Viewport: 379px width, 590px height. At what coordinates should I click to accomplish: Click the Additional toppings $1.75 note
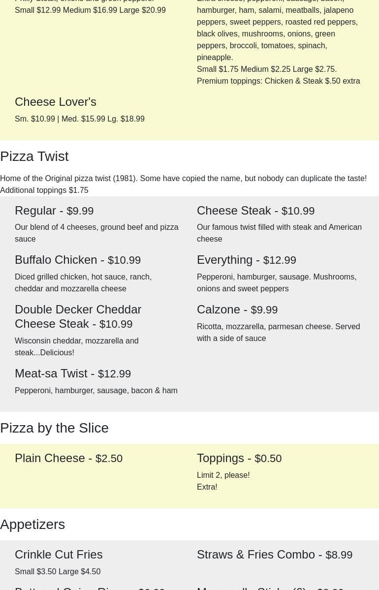coord(44,190)
